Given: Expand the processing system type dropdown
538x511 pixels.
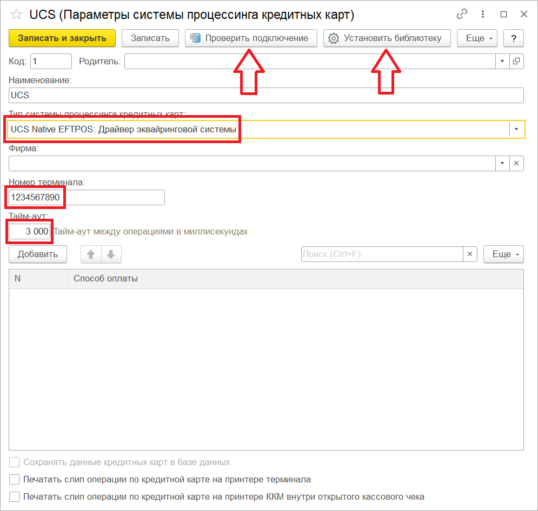Looking at the screenshot, I should [516, 129].
